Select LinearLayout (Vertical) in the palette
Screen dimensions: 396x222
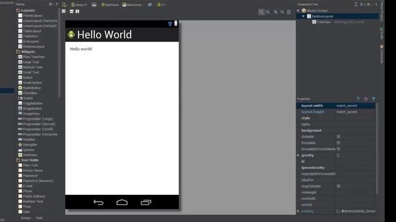[37, 26]
